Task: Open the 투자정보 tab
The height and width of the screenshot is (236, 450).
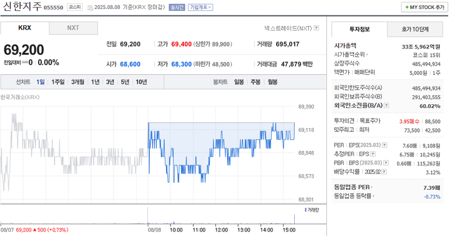Action: pos(359,29)
